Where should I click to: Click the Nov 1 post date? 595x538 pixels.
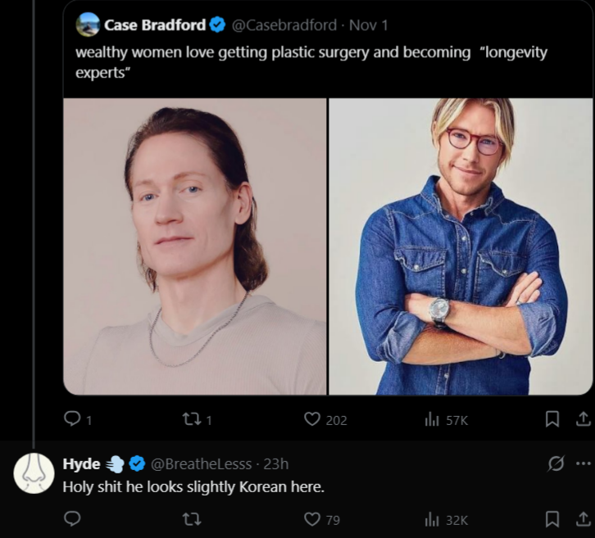coord(369,25)
